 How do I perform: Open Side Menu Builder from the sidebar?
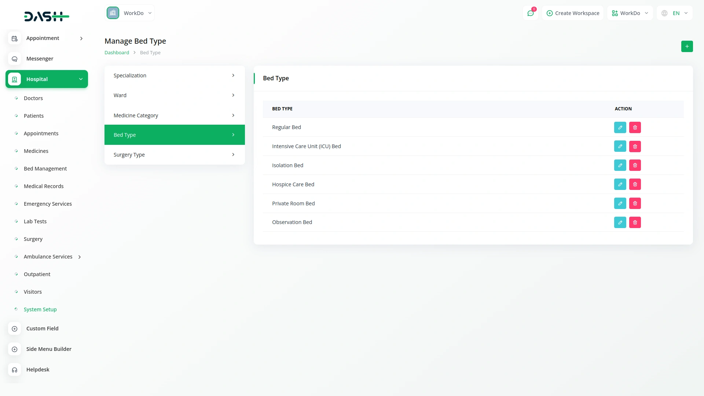coord(49,349)
